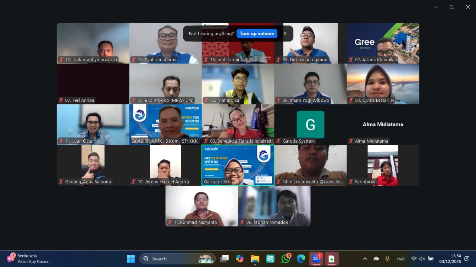Click the Turn up volume button
This screenshot has height=267, width=476.
click(257, 33)
